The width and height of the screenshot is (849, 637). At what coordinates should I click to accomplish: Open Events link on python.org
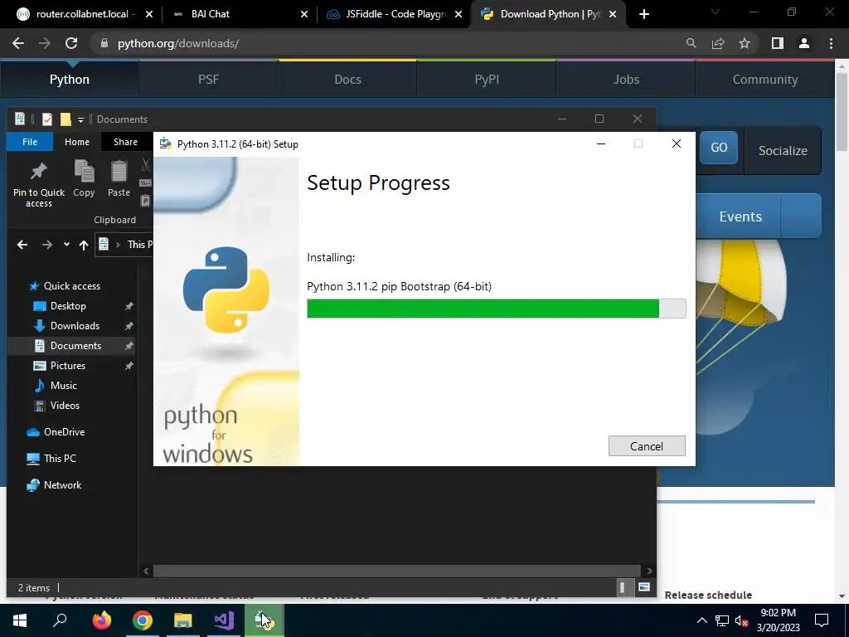(x=740, y=216)
